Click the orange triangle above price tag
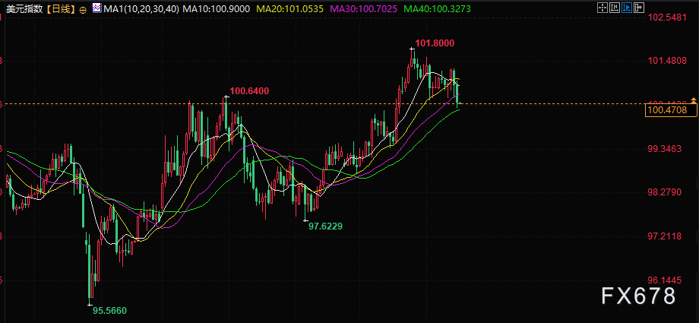The width and height of the screenshot is (699, 323). [x=693, y=100]
